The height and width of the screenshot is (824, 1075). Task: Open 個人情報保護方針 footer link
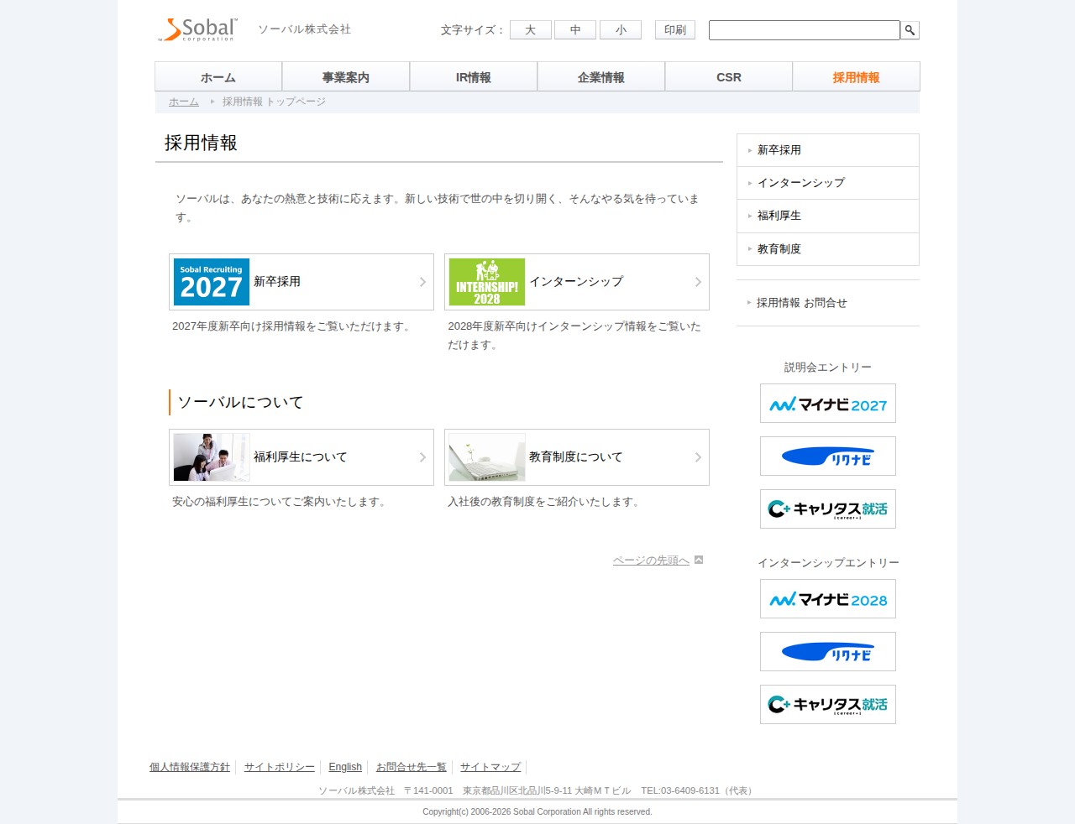190,767
